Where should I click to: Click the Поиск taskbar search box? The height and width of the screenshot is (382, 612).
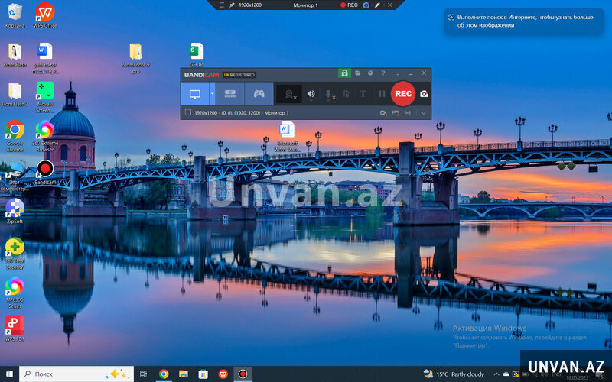[76, 374]
